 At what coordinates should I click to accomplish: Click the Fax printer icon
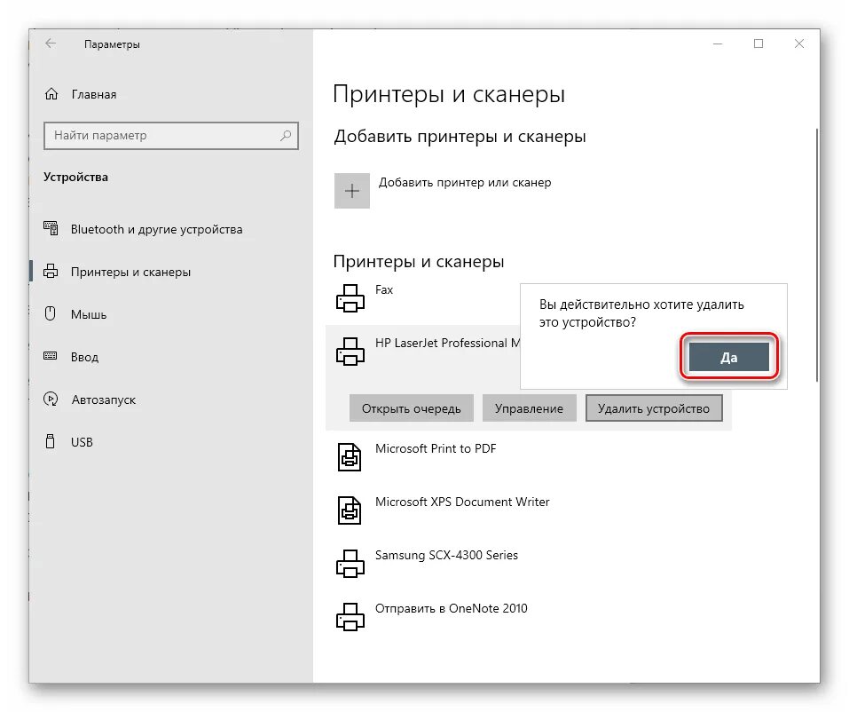coord(350,298)
